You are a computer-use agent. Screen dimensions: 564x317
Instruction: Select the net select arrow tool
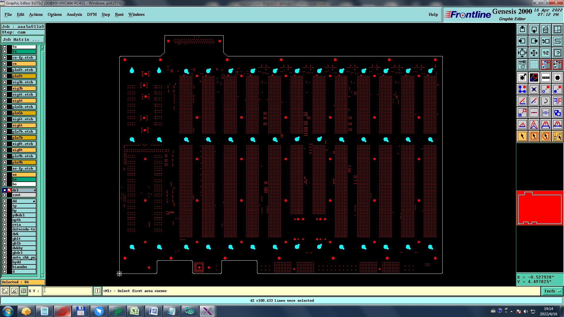tap(558, 136)
